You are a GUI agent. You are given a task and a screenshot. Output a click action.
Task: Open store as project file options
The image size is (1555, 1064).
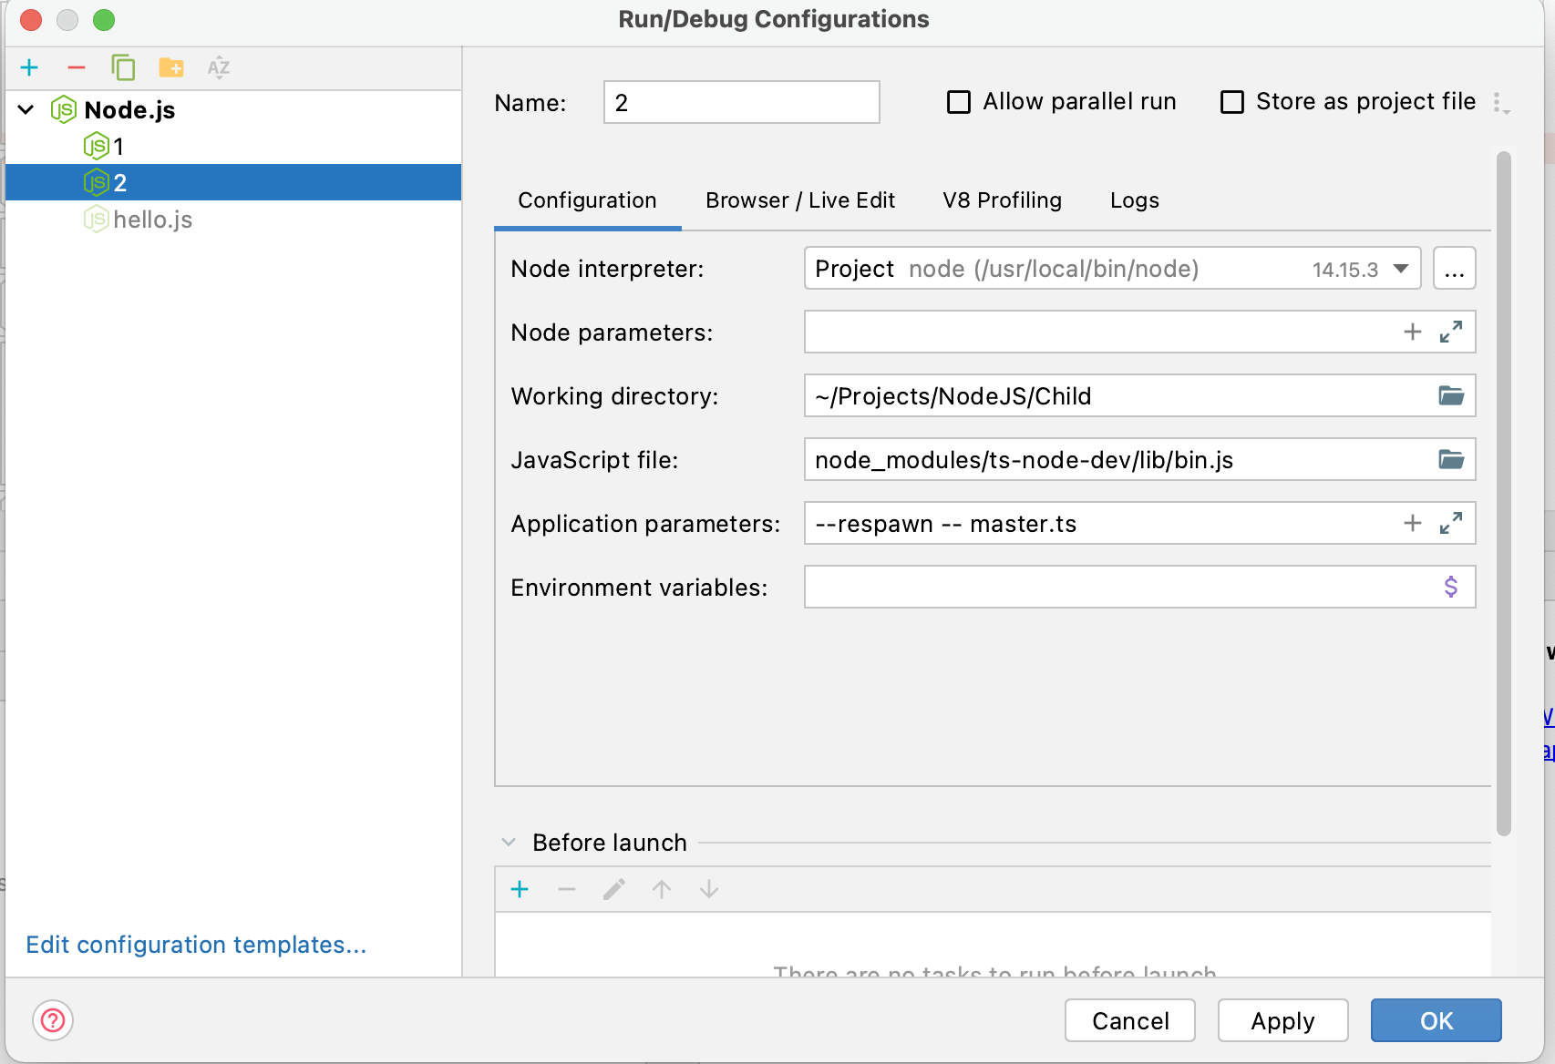(x=1500, y=103)
